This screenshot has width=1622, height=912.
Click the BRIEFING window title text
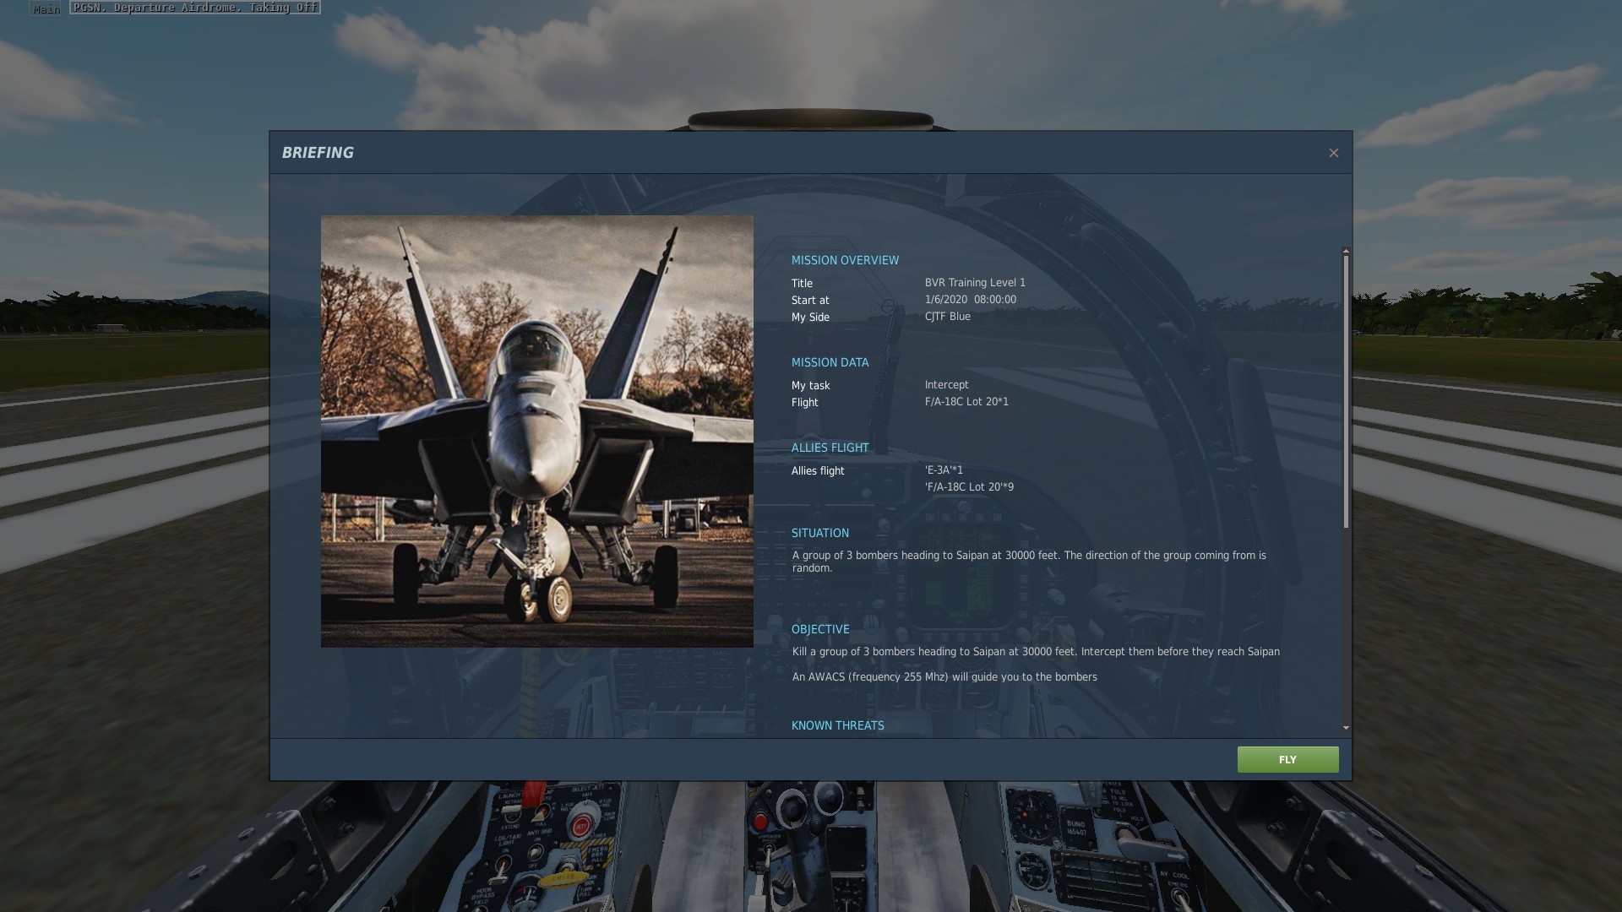318,153
